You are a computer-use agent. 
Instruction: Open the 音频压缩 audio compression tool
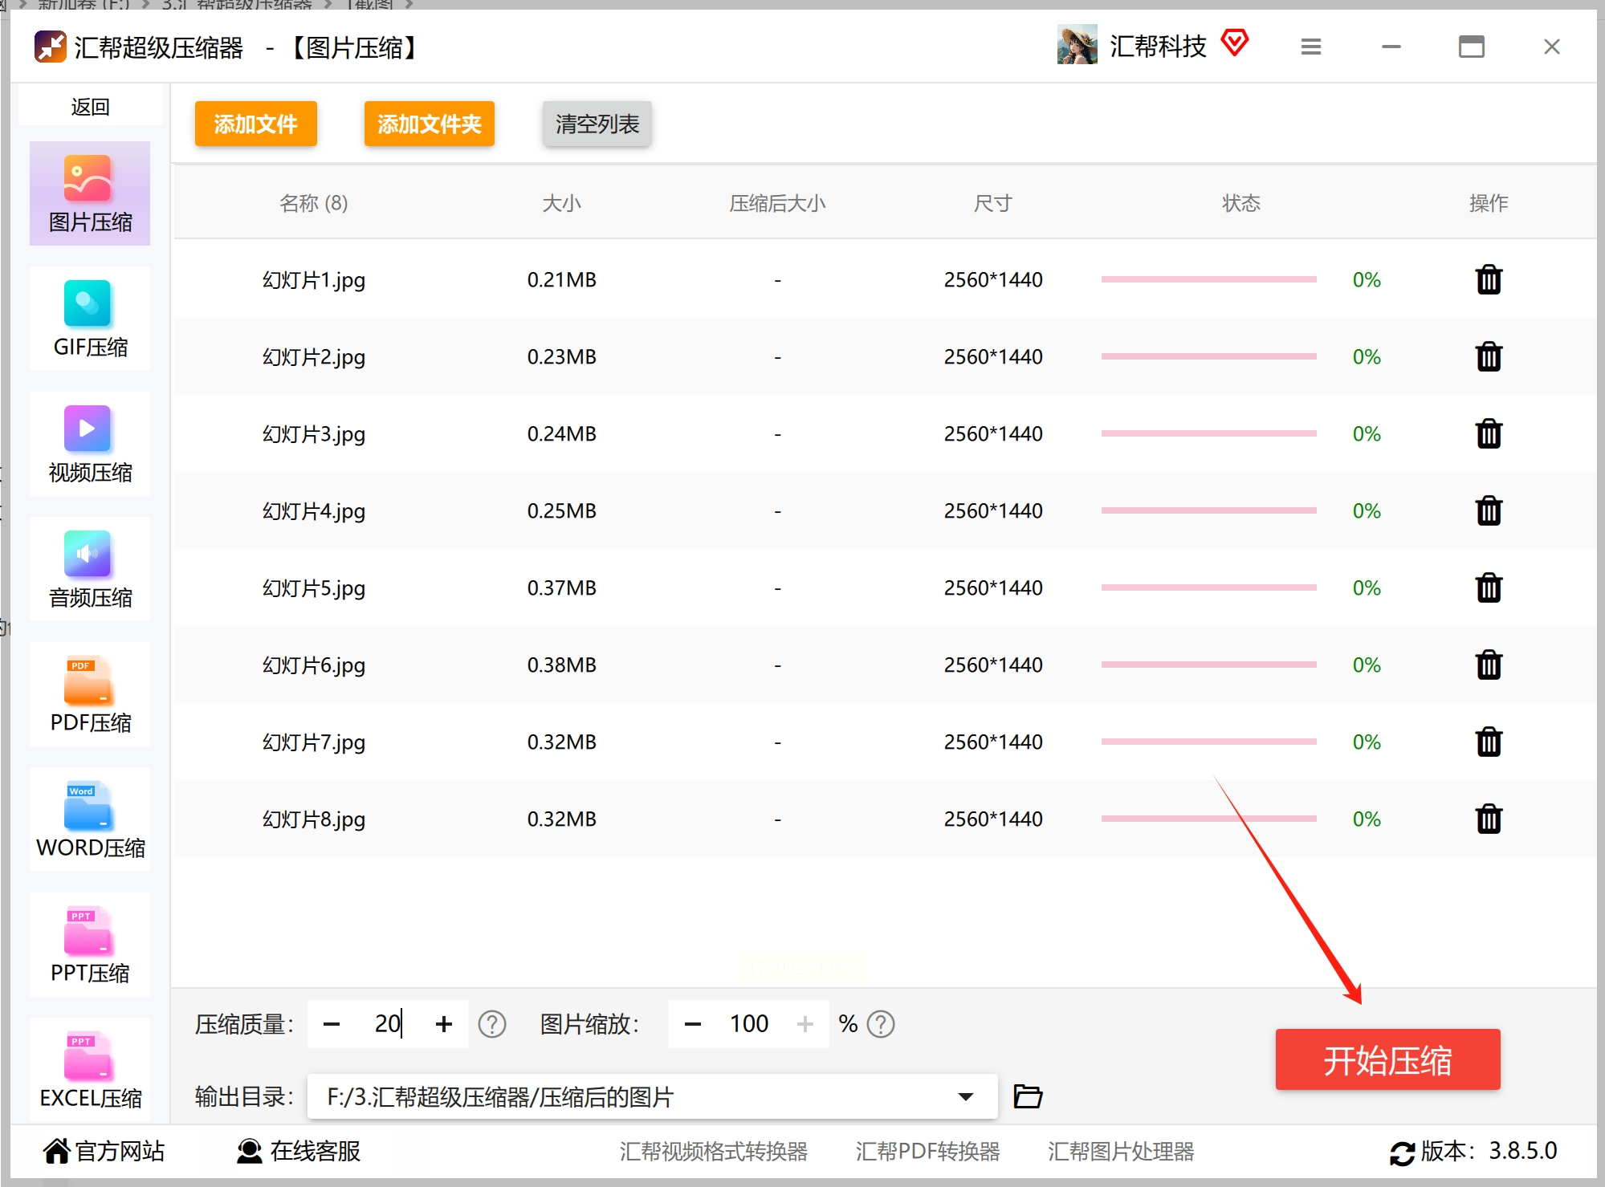(90, 570)
